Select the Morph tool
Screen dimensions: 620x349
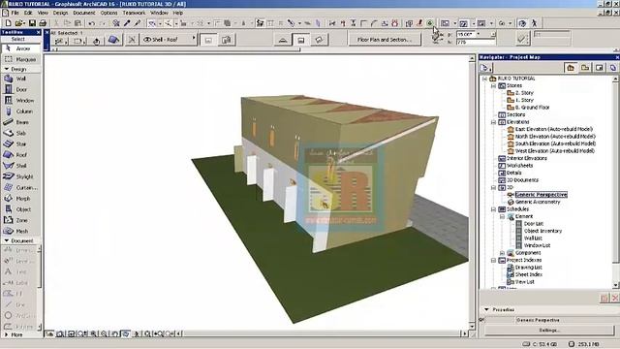pyautogui.click(x=20, y=199)
